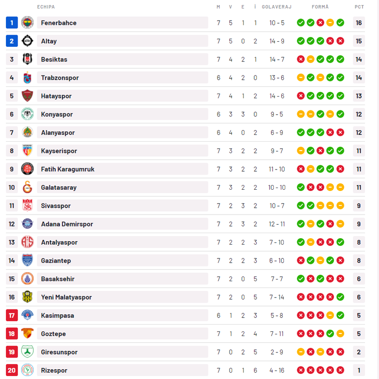Image resolution: width=379 pixels, height=379 pixels.
Task: Click the red rank 20 badge
Action: [12, 370]
